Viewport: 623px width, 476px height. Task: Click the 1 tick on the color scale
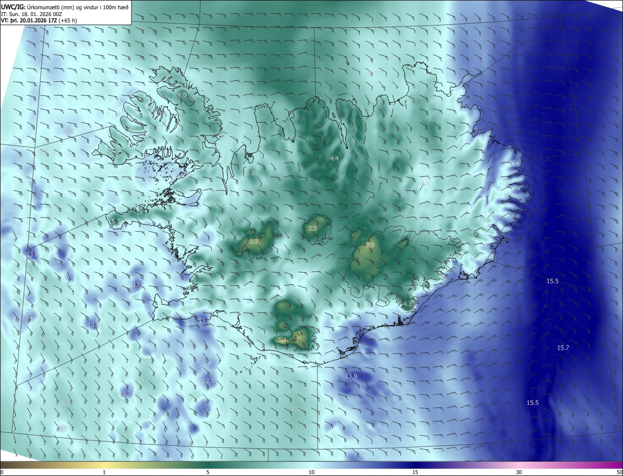pos(105,472)
